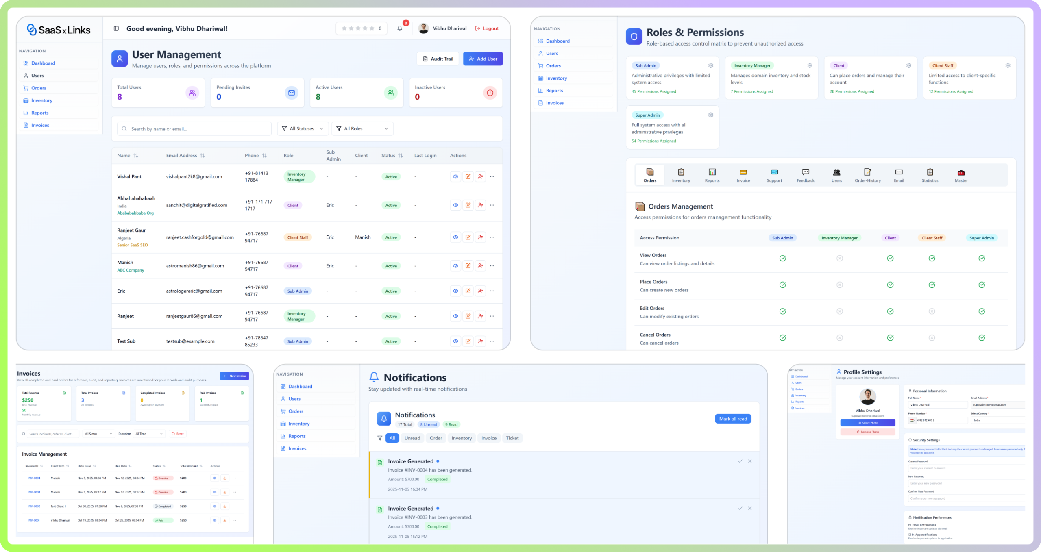
Task: Toggle In-App notifications checkbox in Profile Settings
Action: 910,535
